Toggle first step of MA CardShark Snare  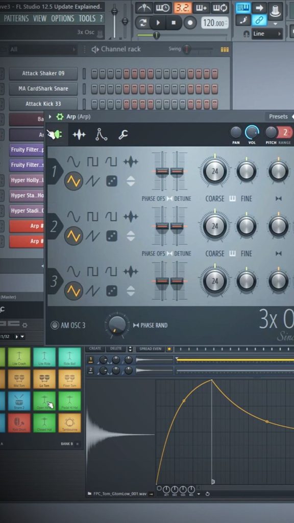[x=94, y=89]
